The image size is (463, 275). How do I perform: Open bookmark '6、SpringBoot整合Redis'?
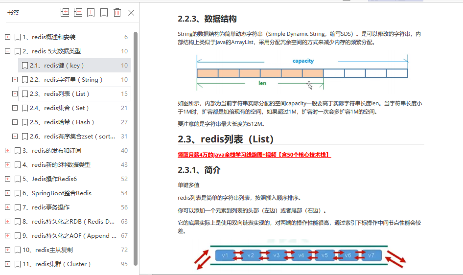tap(57, 193)
